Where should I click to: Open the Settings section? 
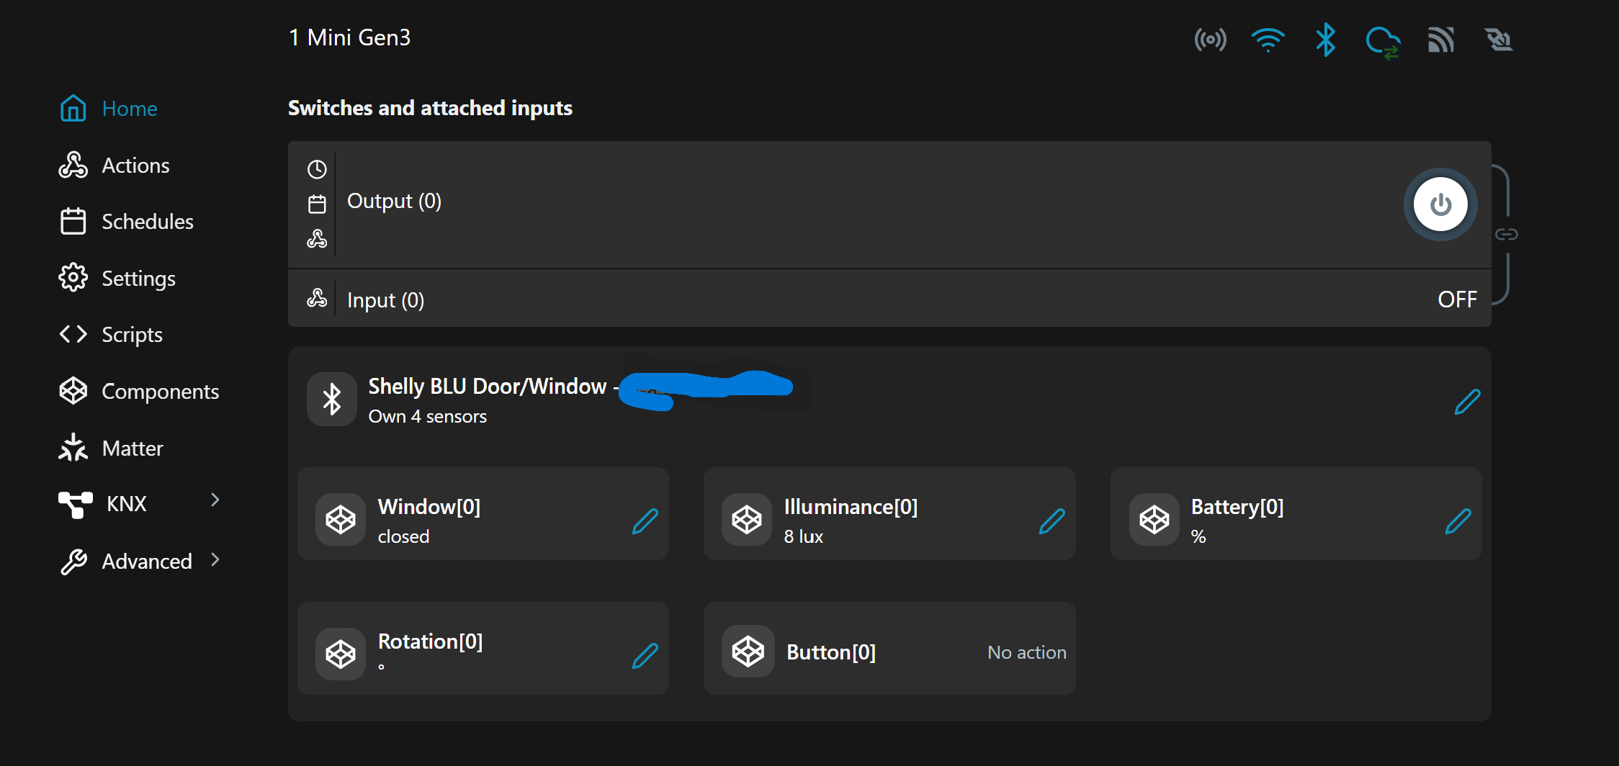click(117, 278)
